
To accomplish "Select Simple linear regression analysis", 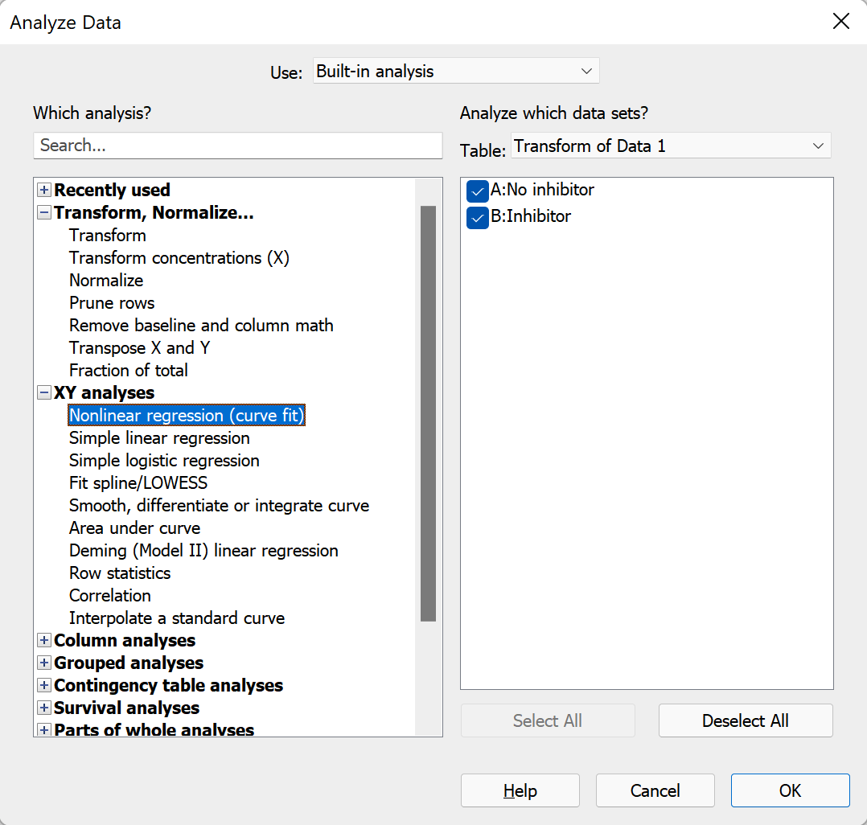I will pyautogui.click(x=159, y=438).
